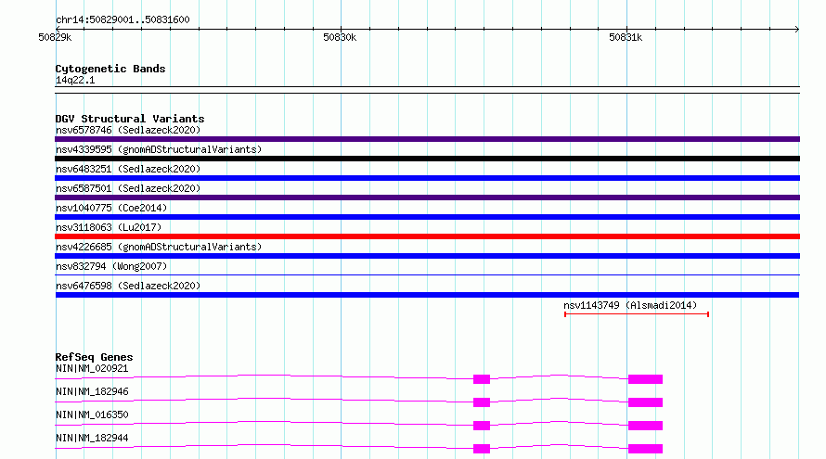
Task: Open variant nsv6578746 (Sedlazeck2020) label
Action: click(128, 130)
